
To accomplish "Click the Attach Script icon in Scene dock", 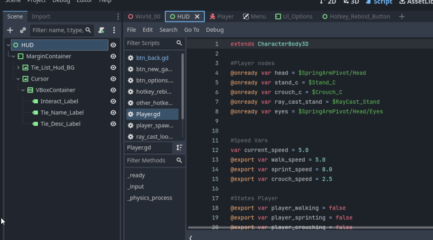I will [101, 30].
